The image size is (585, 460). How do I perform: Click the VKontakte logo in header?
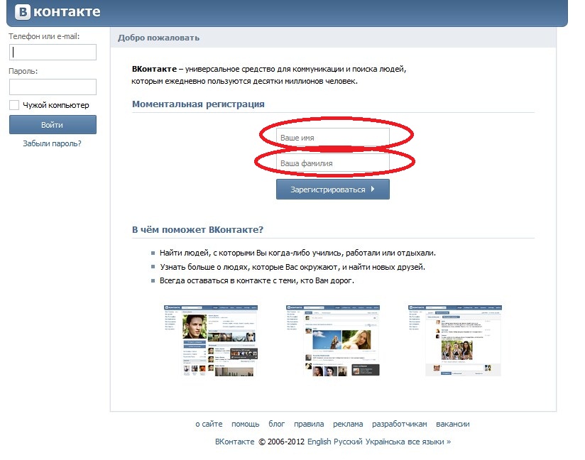[58, 12]
